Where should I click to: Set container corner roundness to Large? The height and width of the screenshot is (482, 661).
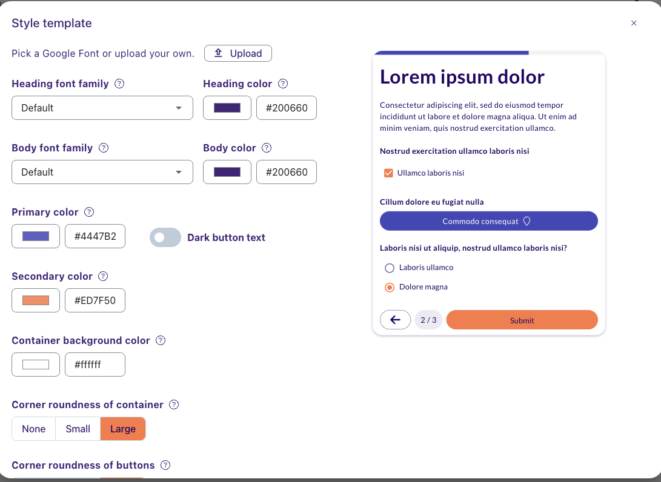pyautogui.click(x=122, y=429)
